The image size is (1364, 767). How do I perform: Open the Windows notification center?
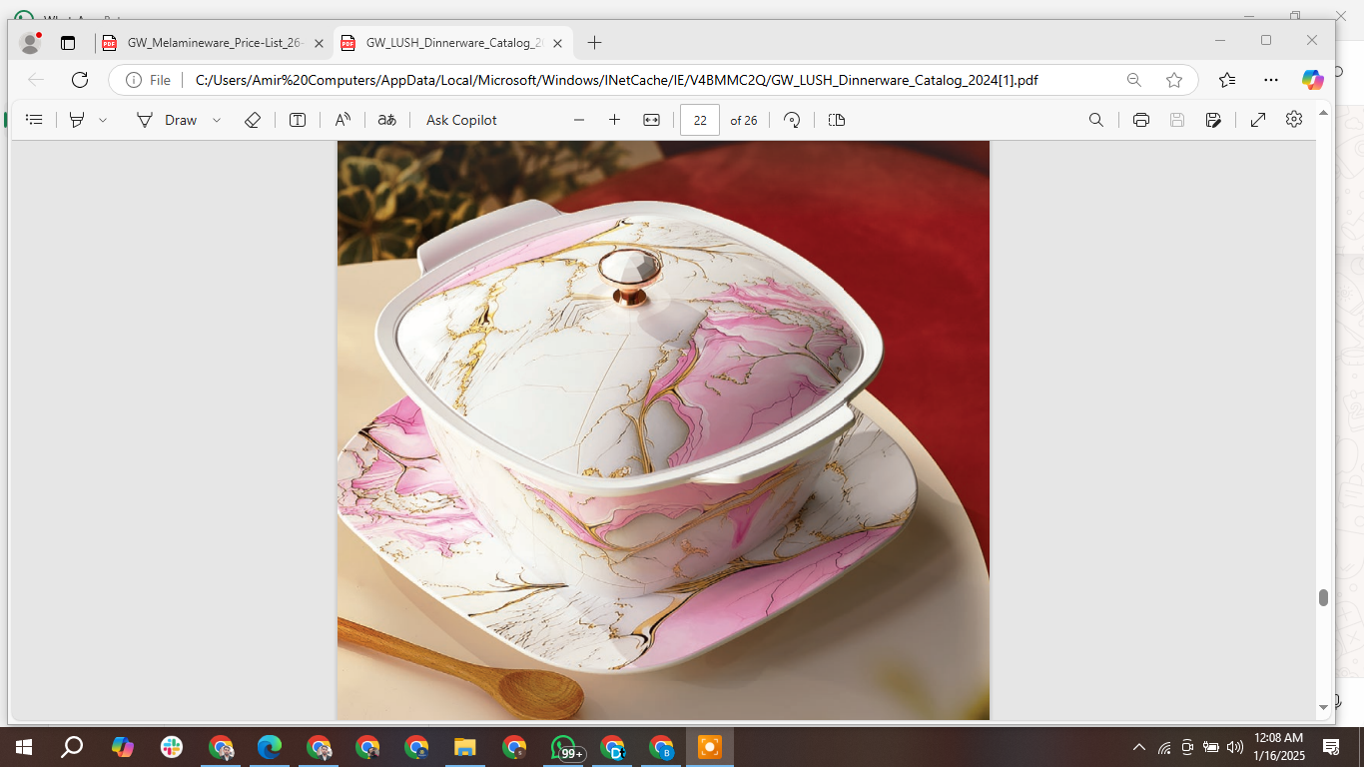tap(1331, 747)
